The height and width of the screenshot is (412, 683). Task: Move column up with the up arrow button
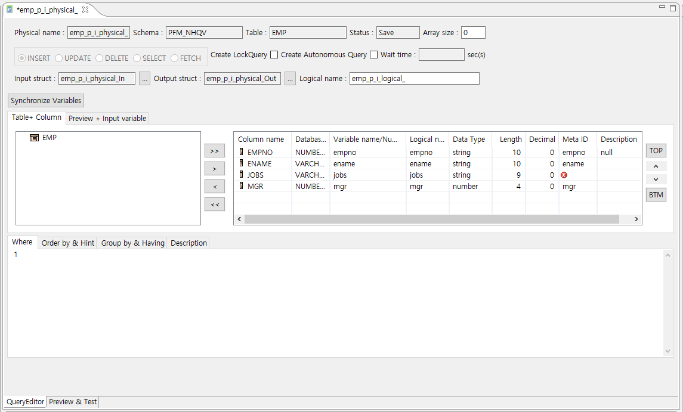[656, 166]
